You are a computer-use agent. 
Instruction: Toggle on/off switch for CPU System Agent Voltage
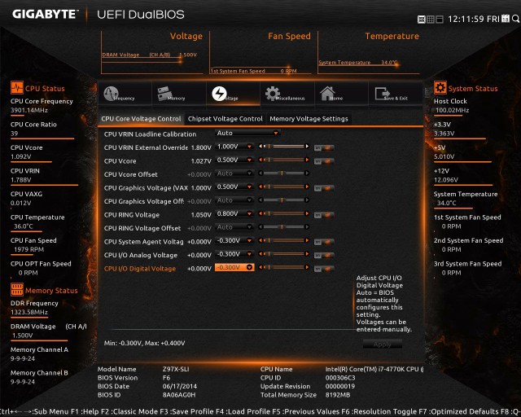click(x=324, y=242)
